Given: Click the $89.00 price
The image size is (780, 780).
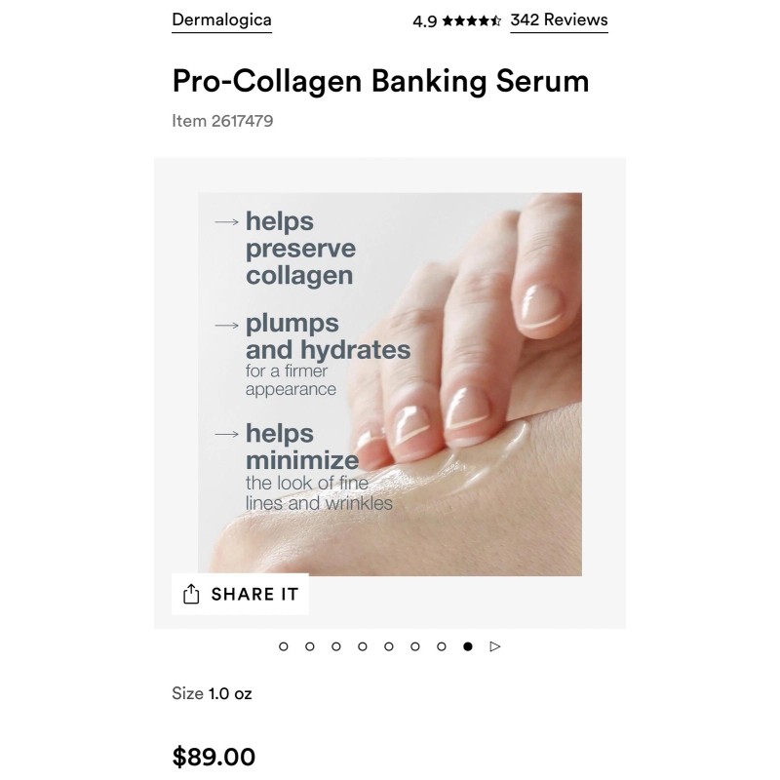Looking at the screenshot, I should (214, 757).
